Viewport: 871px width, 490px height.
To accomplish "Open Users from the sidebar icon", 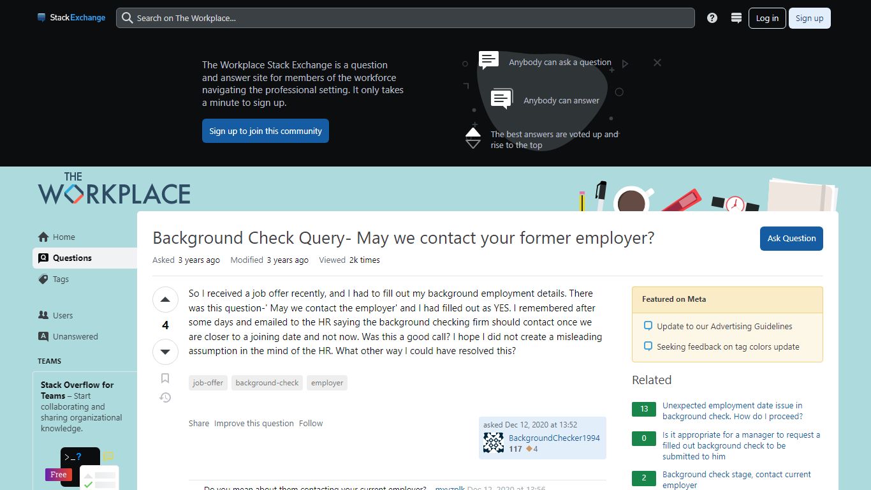I will point(43,315).
